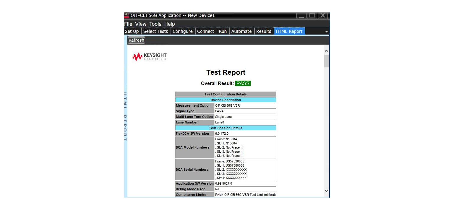
Task: Switch to the Run tab
Action: (x=223, y=31)
